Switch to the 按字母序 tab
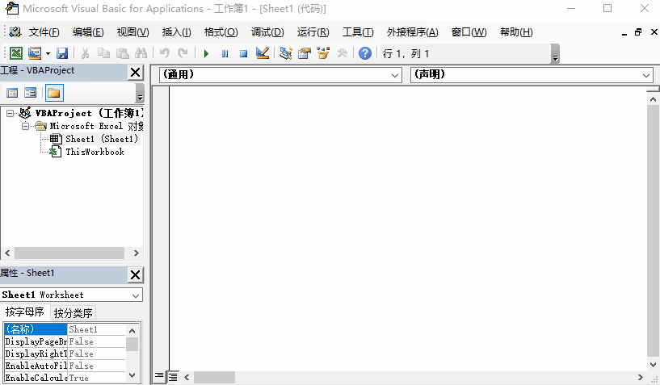Viewport: 660px width, 385px height. click(25, 312)
